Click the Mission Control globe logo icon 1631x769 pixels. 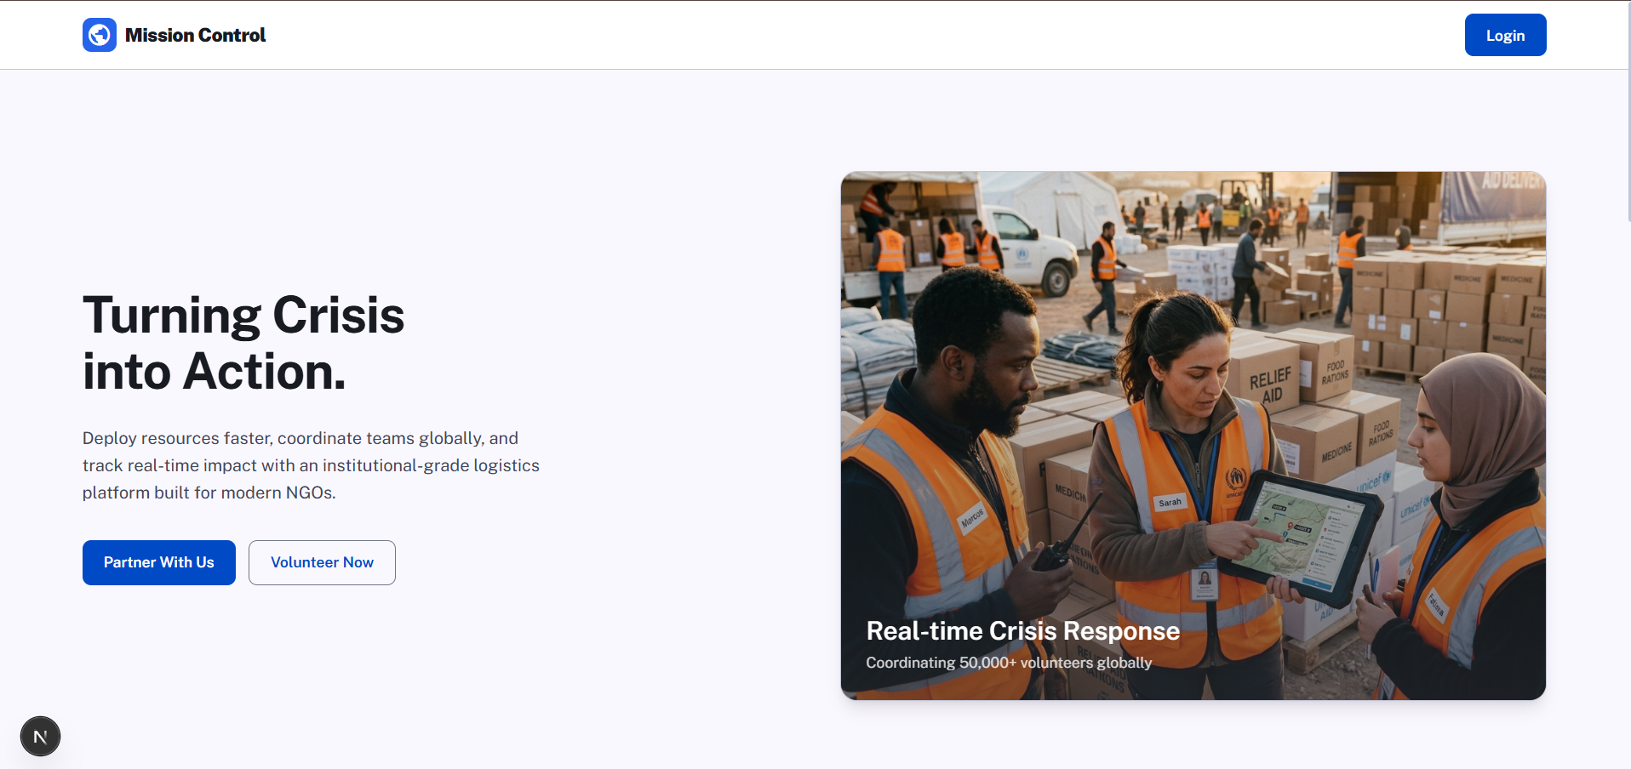point(100,35)
